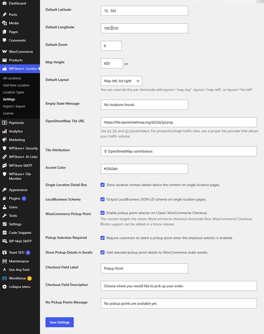This screenshot has height=334, width=264.
Task: Open Add New Location submenu item
Action: 16,85
